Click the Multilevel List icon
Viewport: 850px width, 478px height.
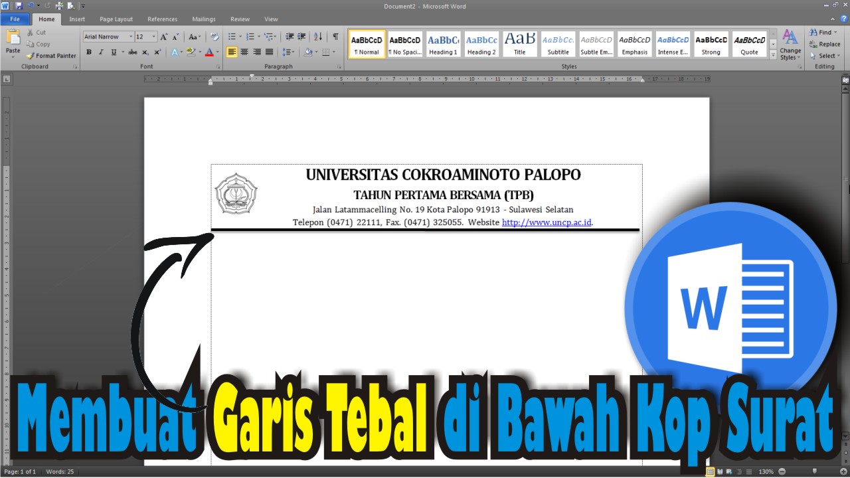[268, 37]
